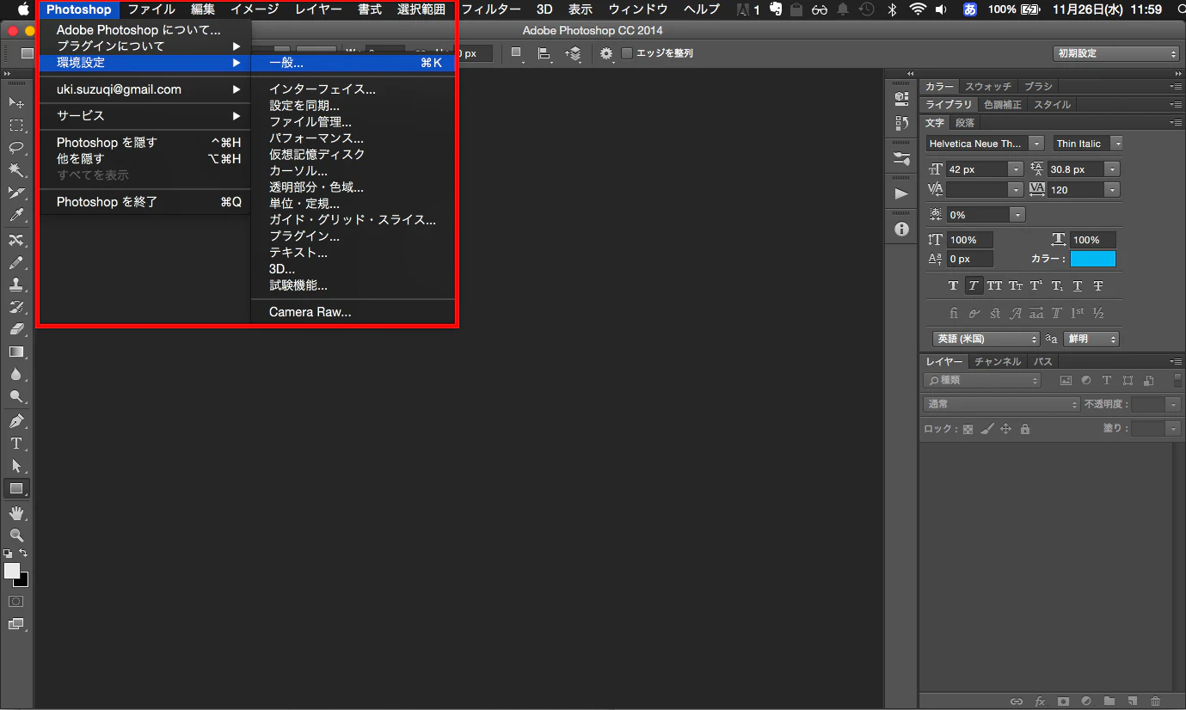This screenshot has height=710, width=1186.
Task: Toggle Superscript text style
Action: coord(1036,286)
